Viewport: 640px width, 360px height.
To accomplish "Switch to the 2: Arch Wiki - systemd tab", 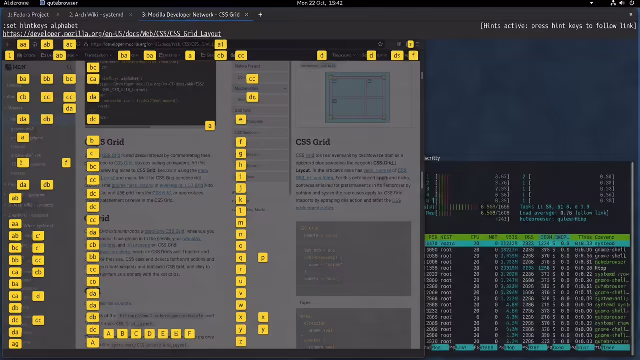I will [96, 14].
